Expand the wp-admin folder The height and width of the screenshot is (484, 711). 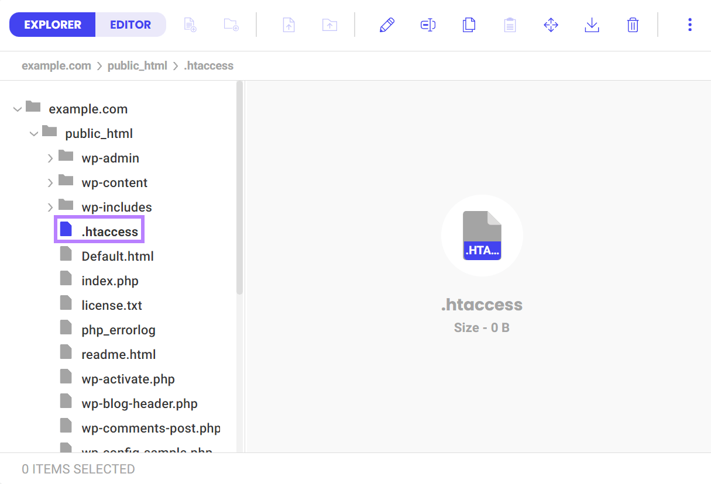click(x=50, y=158)
